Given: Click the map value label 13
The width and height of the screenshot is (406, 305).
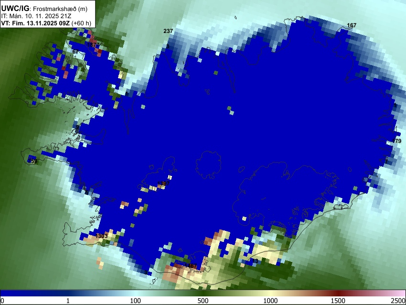Looking at the screenshot, I should (x=256, y=261).
